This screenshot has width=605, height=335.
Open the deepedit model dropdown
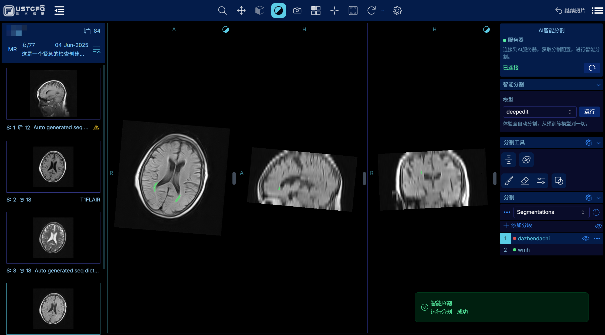click(x=539, y=112)
